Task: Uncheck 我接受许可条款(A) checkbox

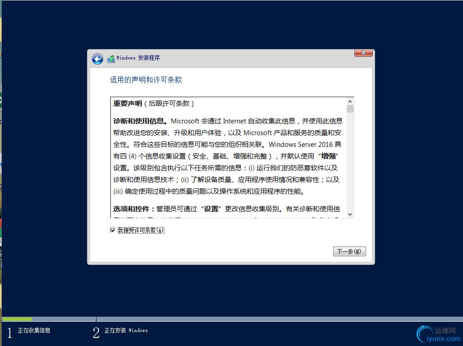Action: tap(113, 230)
